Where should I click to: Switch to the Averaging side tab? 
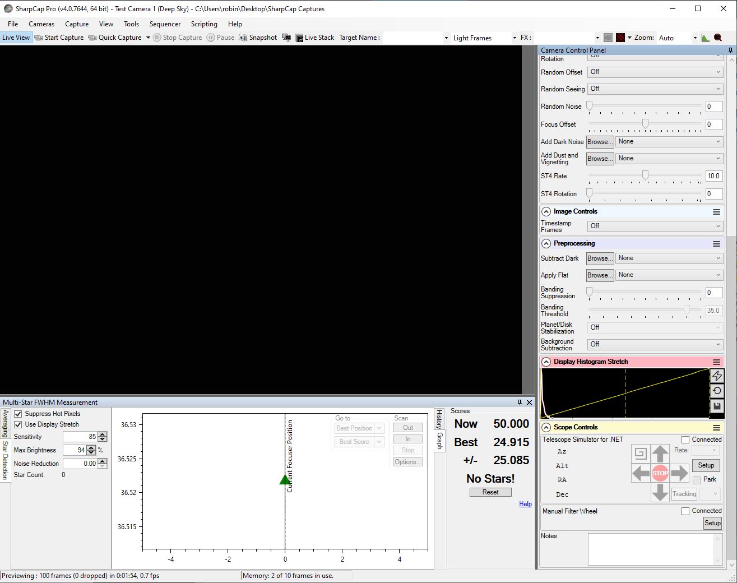coord(5,423)
